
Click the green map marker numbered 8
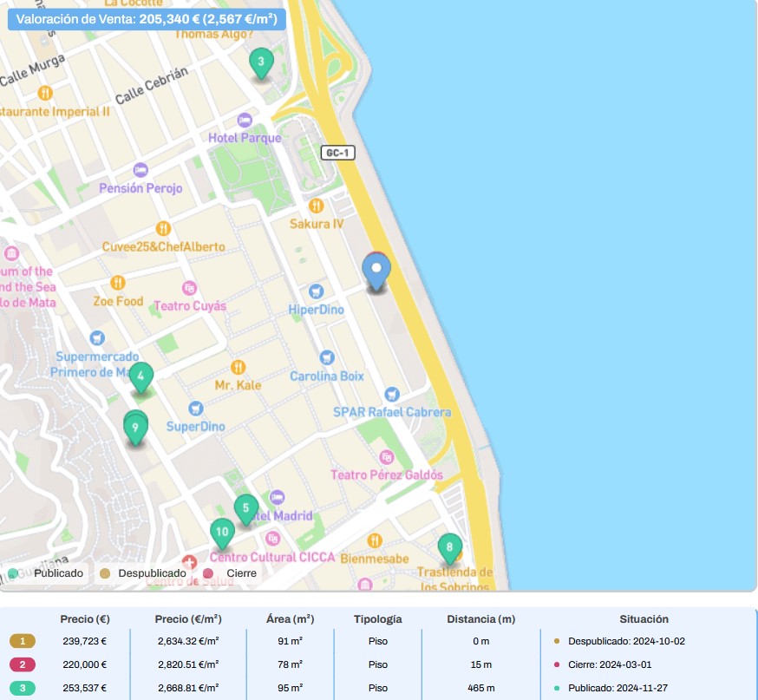(449, 547)
